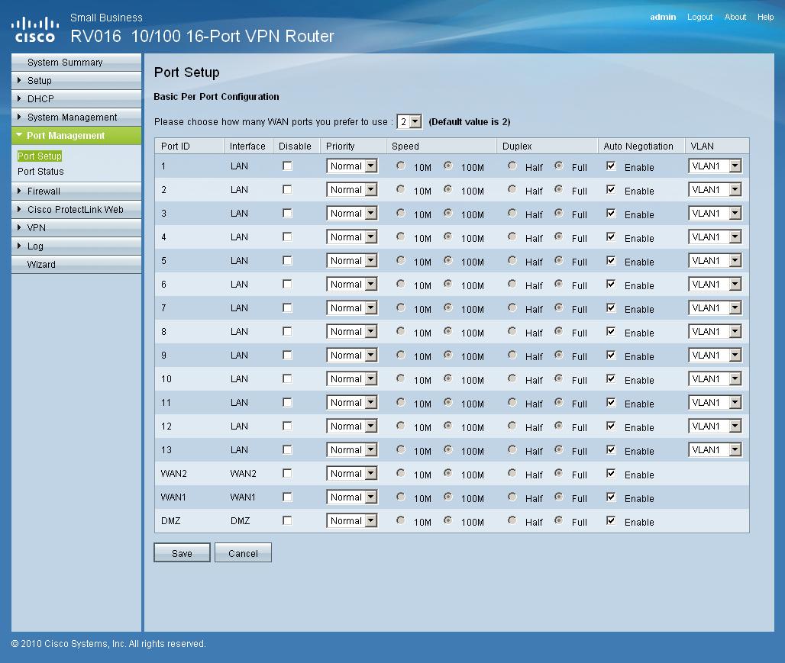Uncheck Auto Negotiation for port 2
Image resolution: width=785 pixels, height=663 pixels.
click(611, 189)
